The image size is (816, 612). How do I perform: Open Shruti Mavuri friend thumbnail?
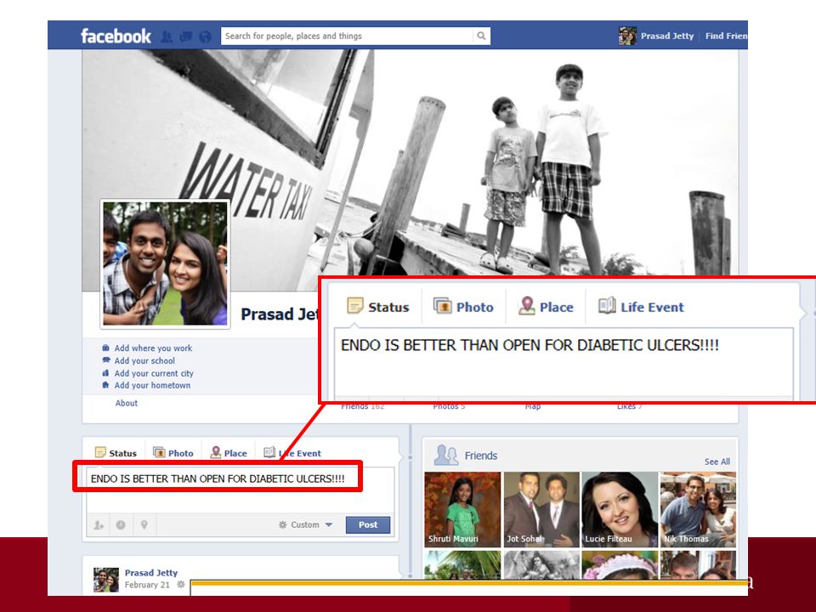[x=462, y=509]
